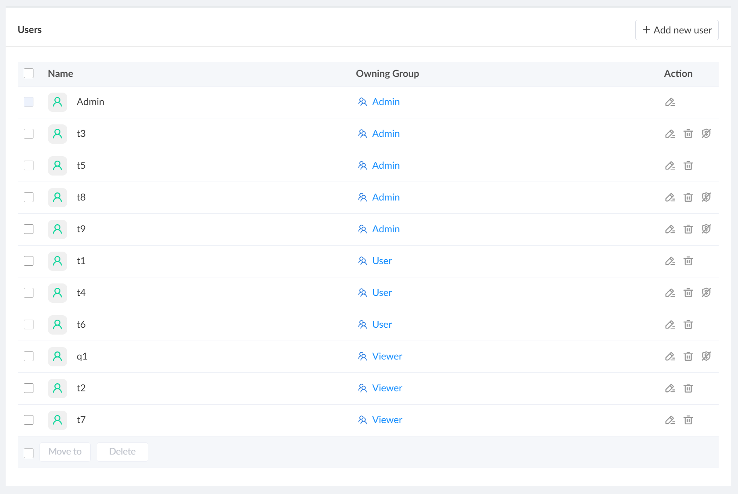
Task: Delete user t7 via the trash icon
Action: tap(688, 420)
